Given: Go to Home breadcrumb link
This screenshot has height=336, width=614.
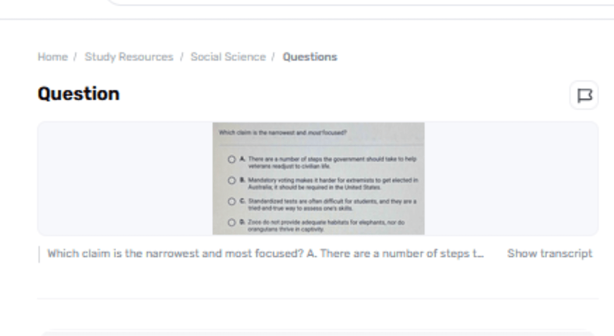Looking at the screenshot, I should pos(52,57).
